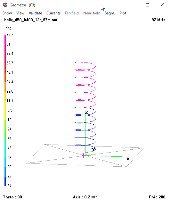Click the 11.1 scale value
Viewport: 170px width, 200px height.
10,101
